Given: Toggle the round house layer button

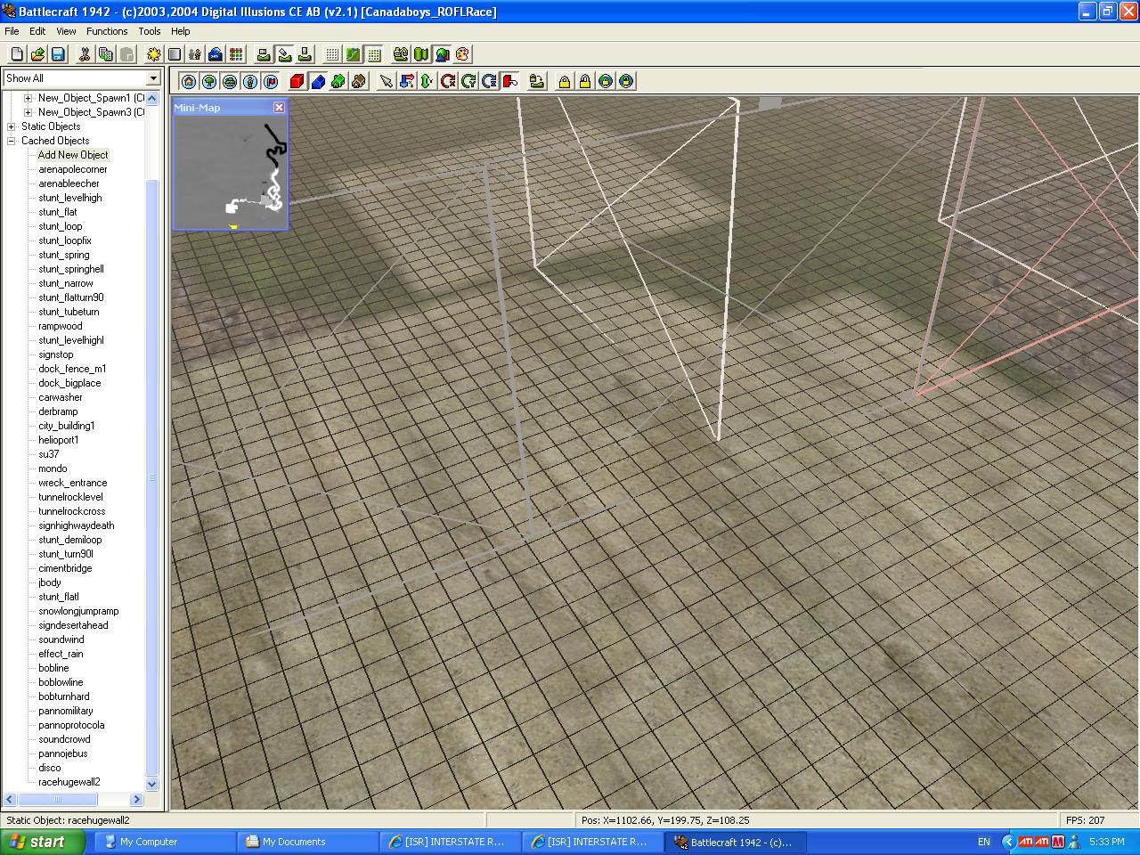Looking at the screenshot, I should (189, 81).
